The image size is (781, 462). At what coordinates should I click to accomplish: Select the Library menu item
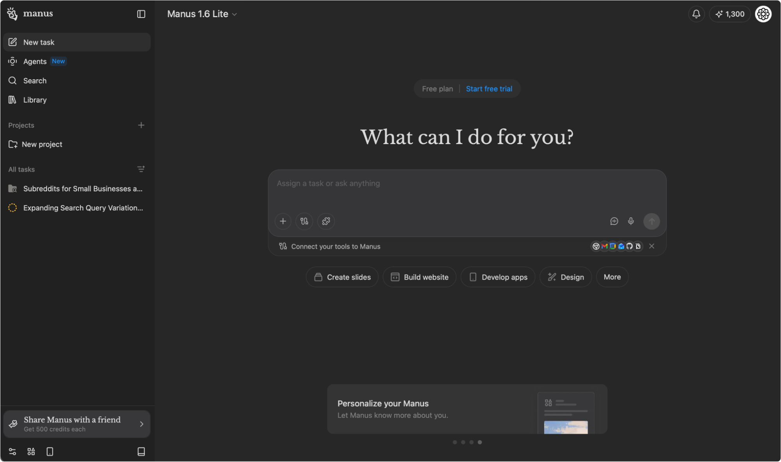pos(35,100)
